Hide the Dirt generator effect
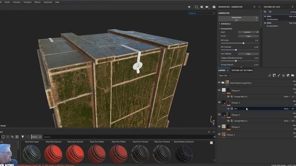The width and height of the screenshot is (296, 166). point(228,109)
